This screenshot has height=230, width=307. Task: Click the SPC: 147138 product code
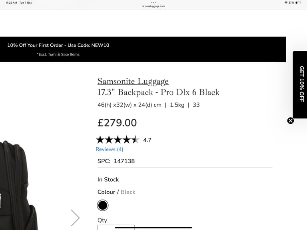pos(116,161)
